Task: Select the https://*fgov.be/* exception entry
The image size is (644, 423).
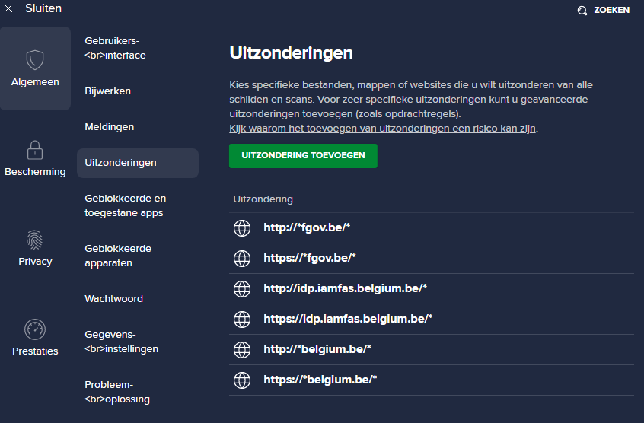Action: point(310,258)
